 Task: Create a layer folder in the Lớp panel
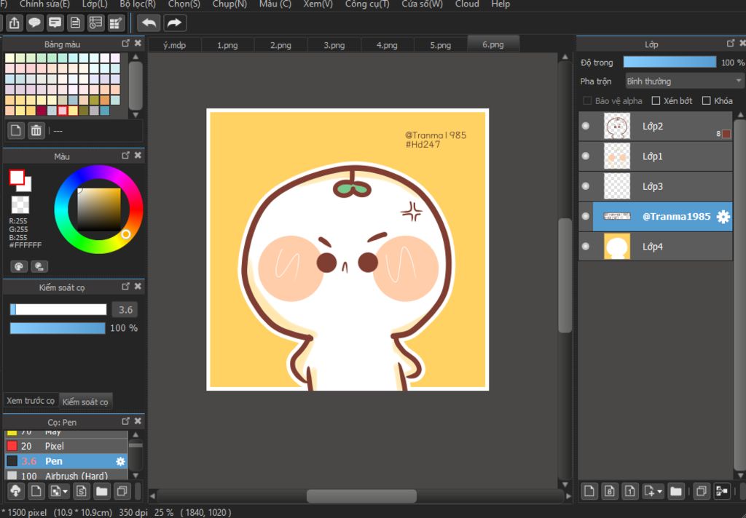[x=676, y=491]
